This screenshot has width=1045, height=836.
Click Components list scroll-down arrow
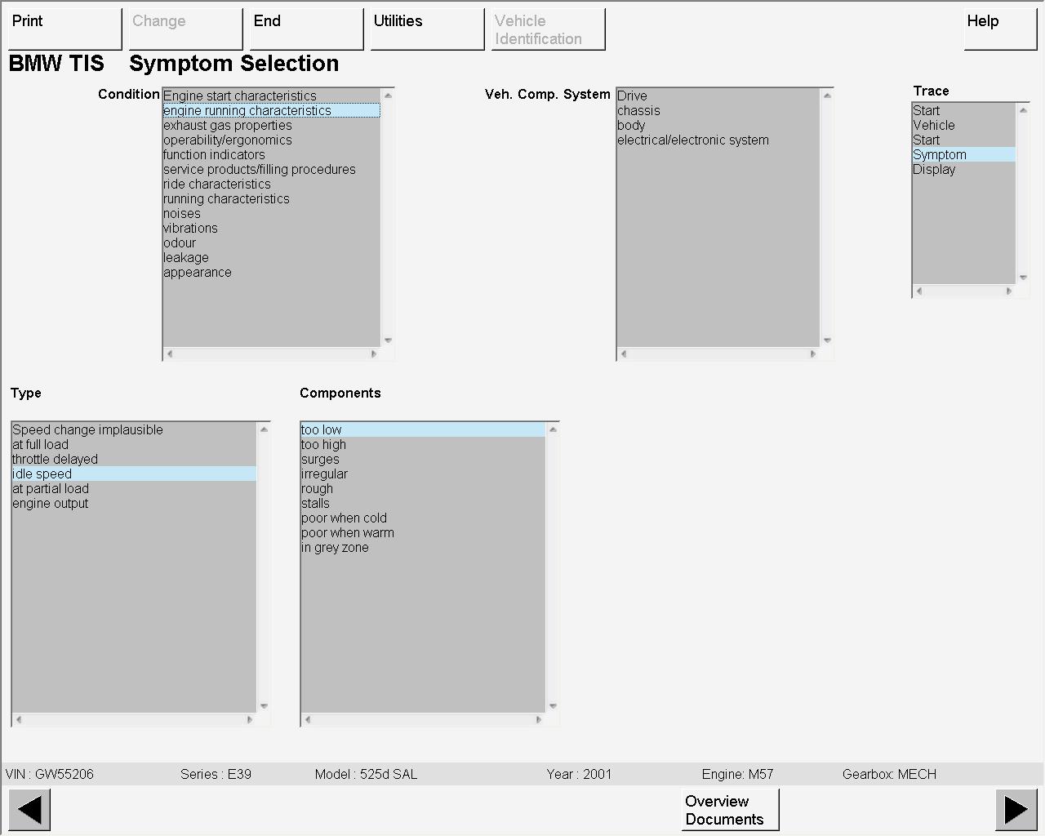[553, 706]
